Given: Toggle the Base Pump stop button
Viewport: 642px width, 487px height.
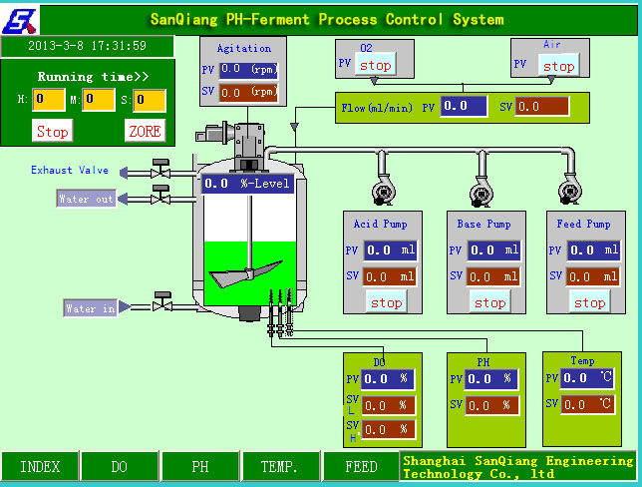Looking at the screenshot, I should point(488,302).
